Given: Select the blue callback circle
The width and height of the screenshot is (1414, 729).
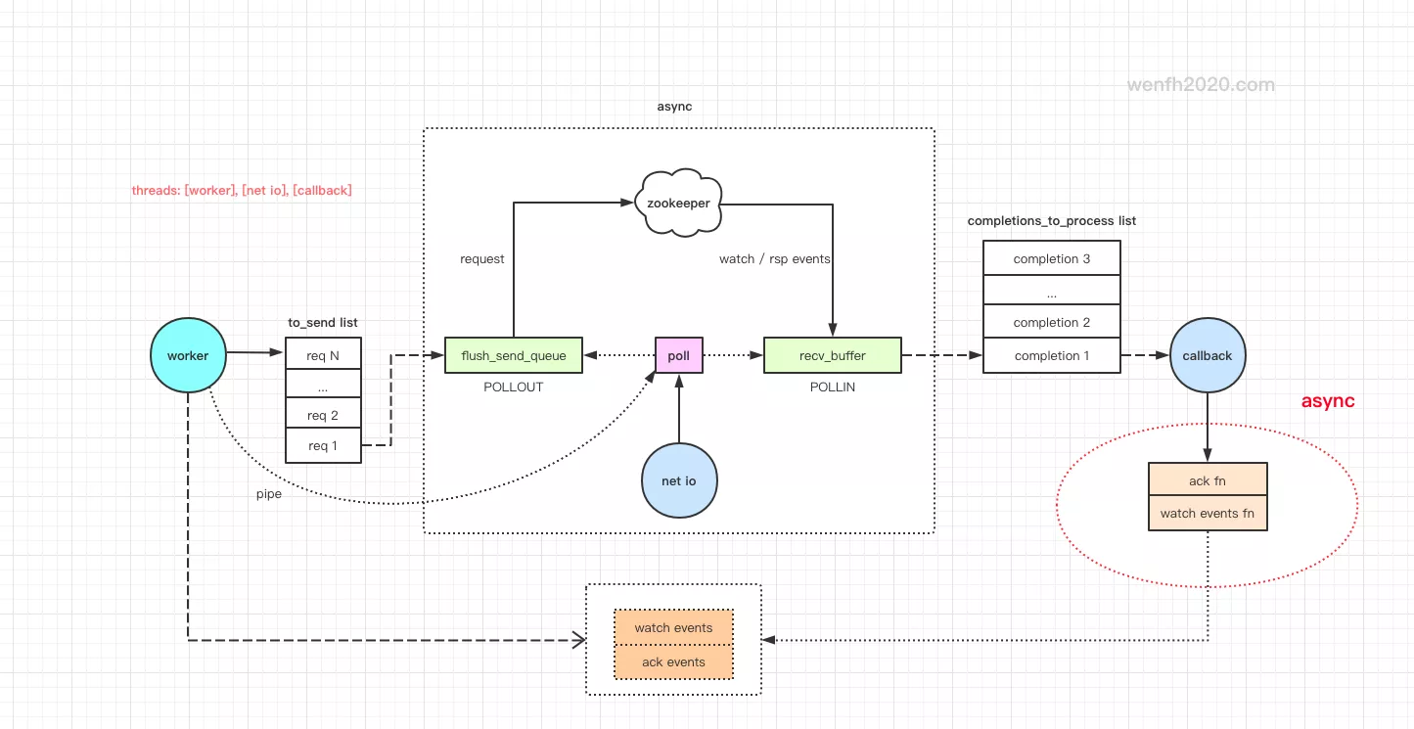Looking at the screenshot, I should tap(1207, 356).
